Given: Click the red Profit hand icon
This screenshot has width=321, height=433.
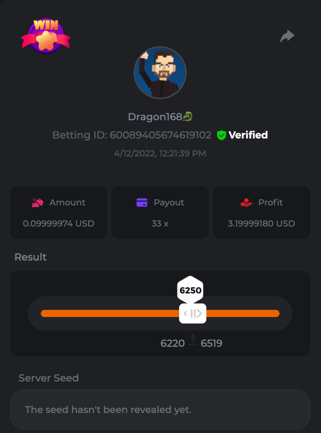Looking at the screenshot, I should tap(246, 202).
